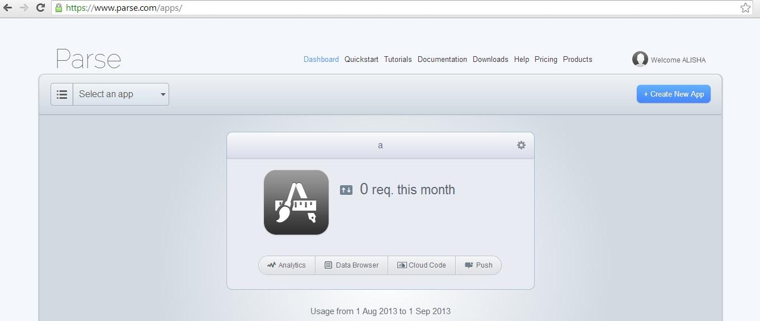Open the Data Browser button
Screen dimensions: 760x321
point(351,265)
